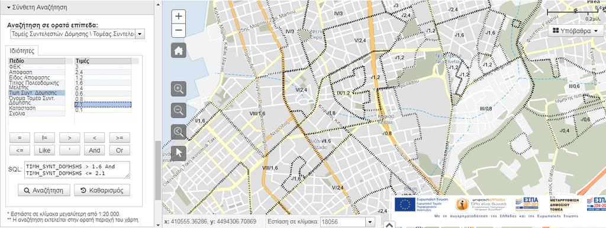Choose value 2.1 in Τιμές list
Image resolution: width=606 pixels, height=228 pixels.
(x=102, y=105)
